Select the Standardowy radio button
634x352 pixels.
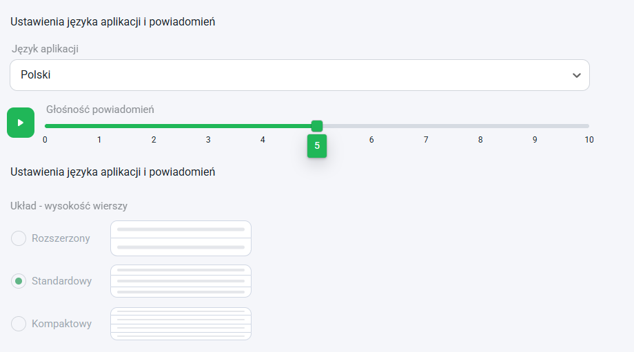[x=19, y=281]
